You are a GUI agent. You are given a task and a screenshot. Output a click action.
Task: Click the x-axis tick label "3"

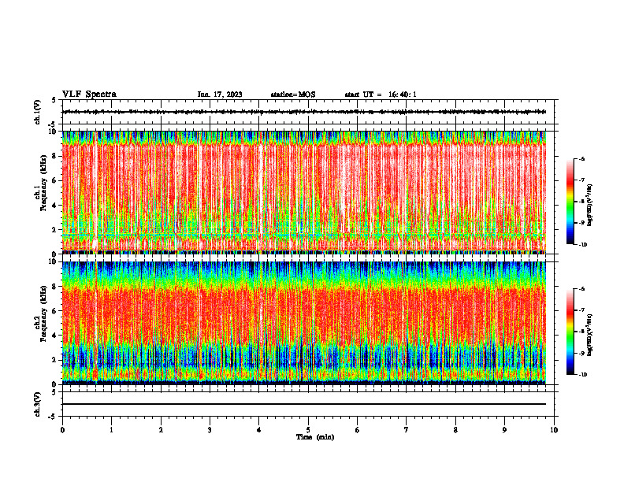[x=210, y=430]
